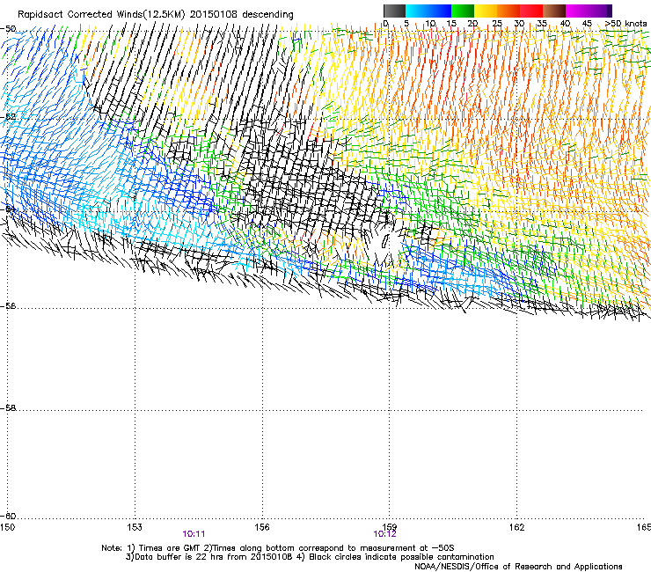Click the '-60' latitude axis label

click(x=8, y=517)
